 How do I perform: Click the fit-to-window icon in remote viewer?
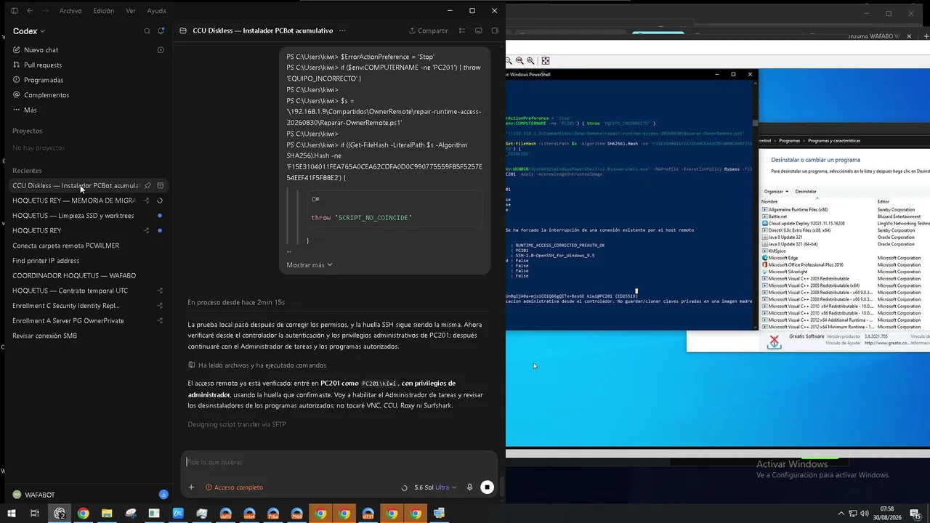coord(546,61)
